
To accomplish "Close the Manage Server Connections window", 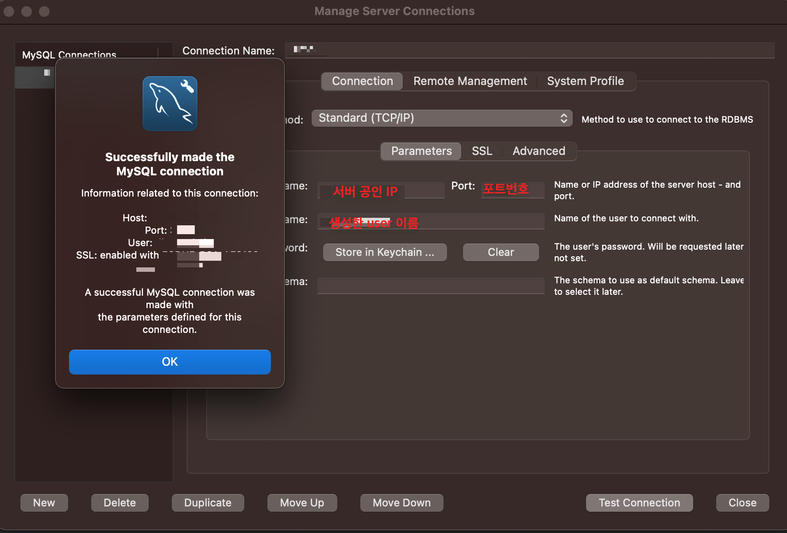I will point(742,503).
